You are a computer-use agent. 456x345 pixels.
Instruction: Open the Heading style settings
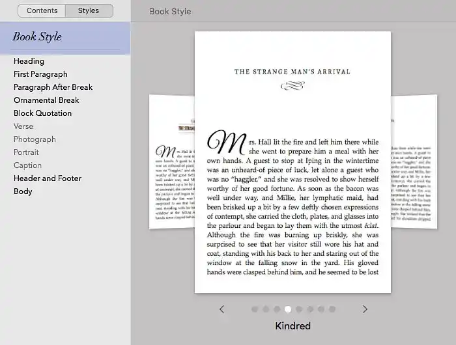[29, 61]
